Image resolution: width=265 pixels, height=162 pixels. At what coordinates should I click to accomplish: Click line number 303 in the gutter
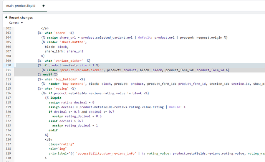click(7, 33)
